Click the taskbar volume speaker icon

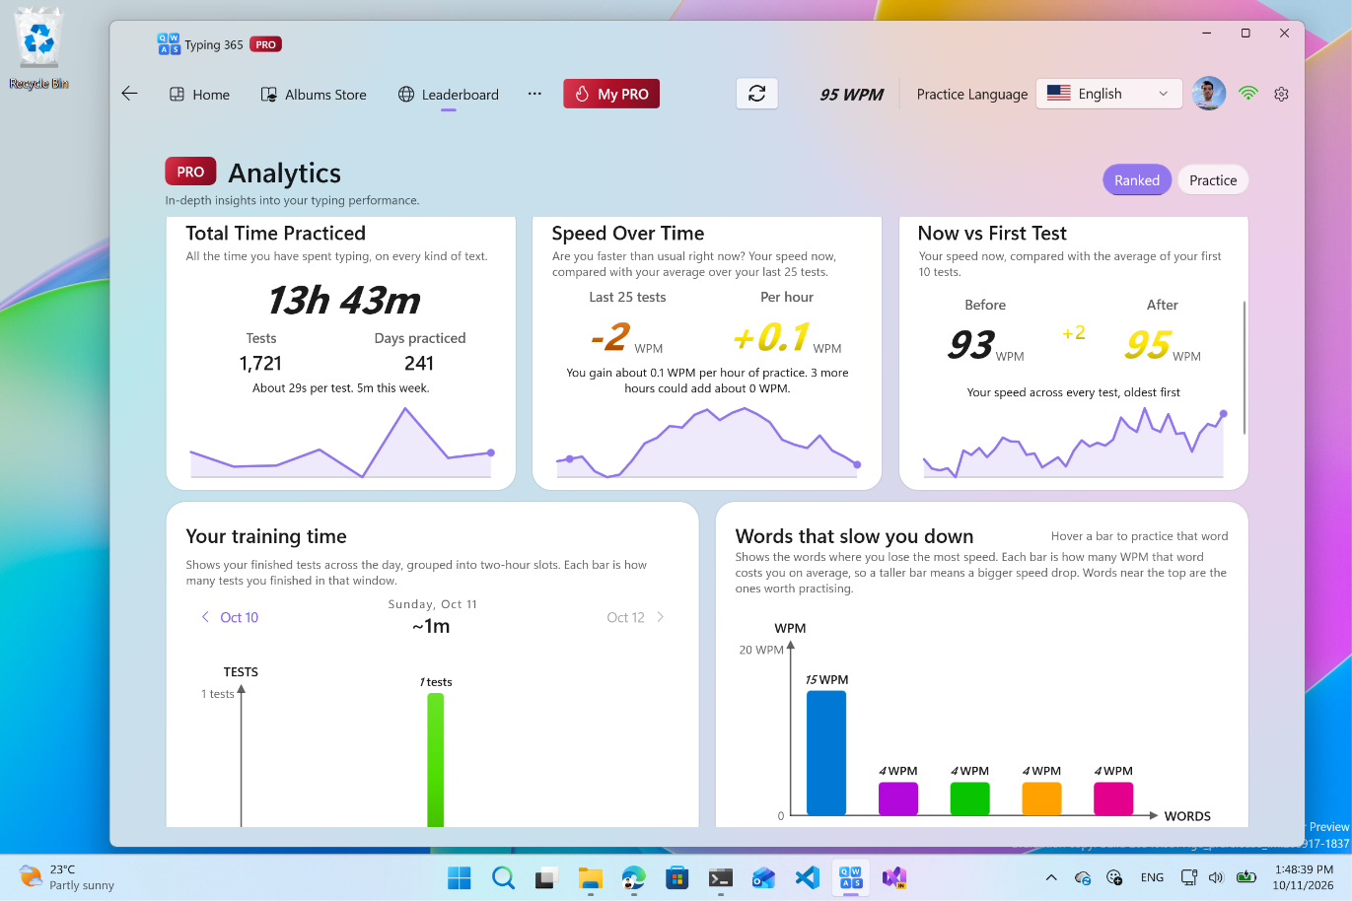(1216, 877)
